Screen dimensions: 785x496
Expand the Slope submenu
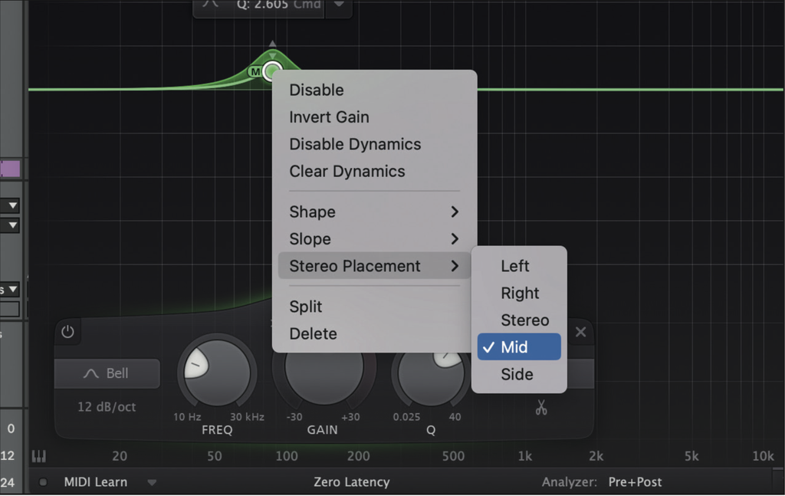pos(310,238)
